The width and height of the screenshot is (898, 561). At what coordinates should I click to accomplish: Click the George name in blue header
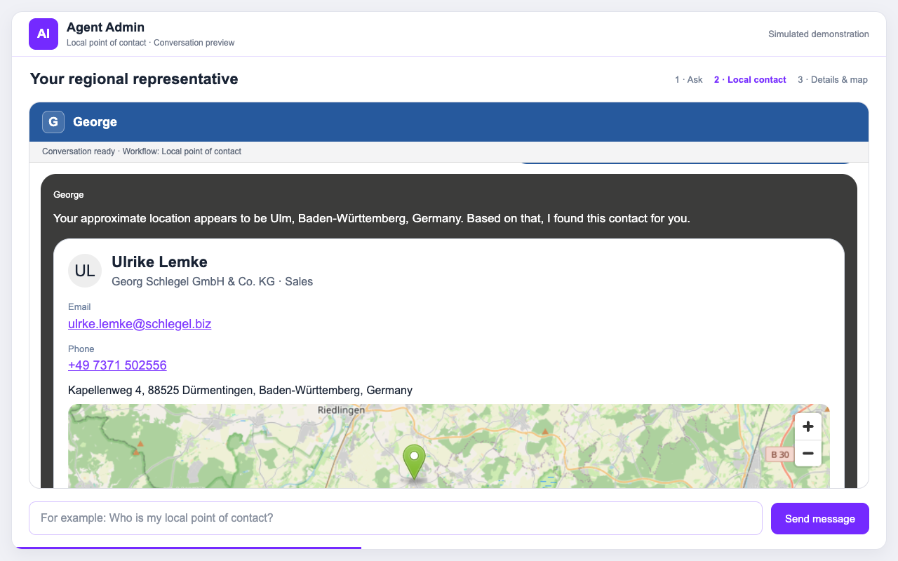[95, 122]
